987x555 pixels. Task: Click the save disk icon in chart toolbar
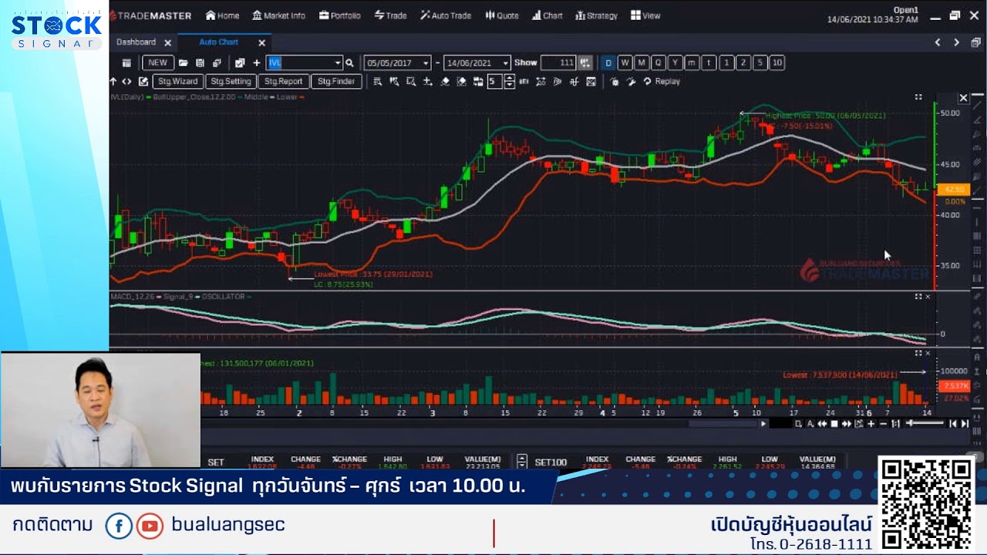click(x=200, y=63)
